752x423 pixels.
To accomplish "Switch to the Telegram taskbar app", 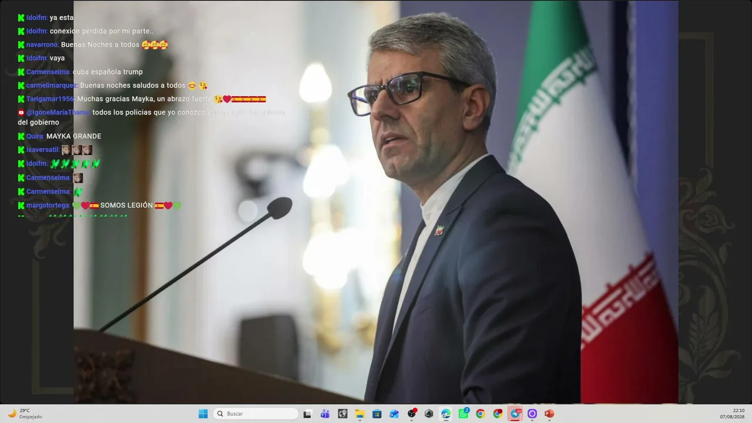I will coord(515,414).
